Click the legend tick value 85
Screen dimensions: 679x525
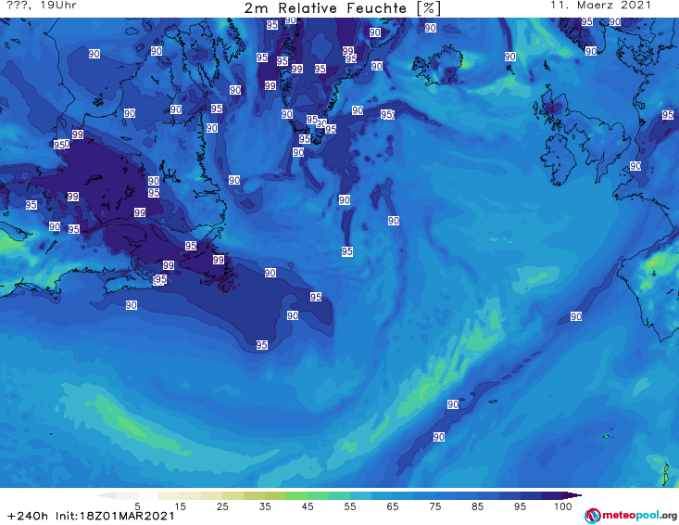(477, 506)
